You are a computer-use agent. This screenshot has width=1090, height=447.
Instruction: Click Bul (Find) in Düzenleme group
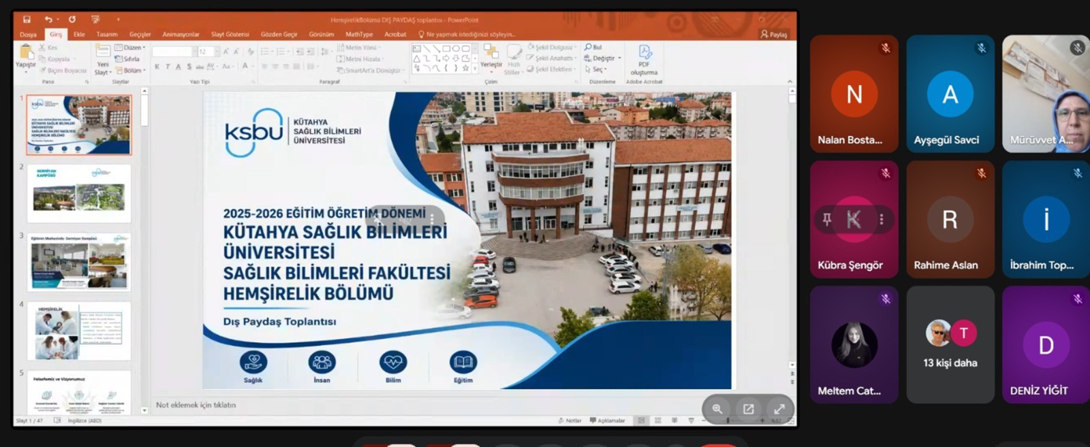tap(593, 48)
